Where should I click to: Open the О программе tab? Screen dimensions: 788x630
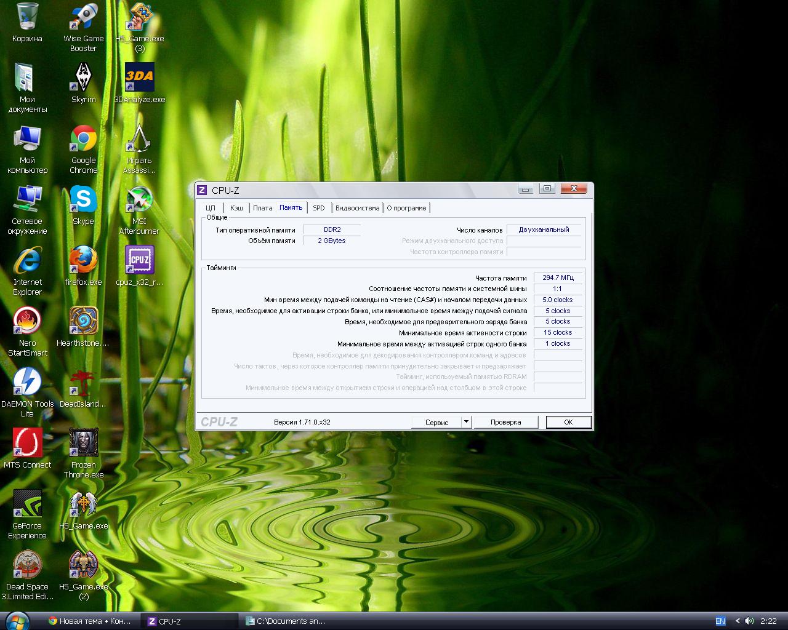(x=406, y=208)
